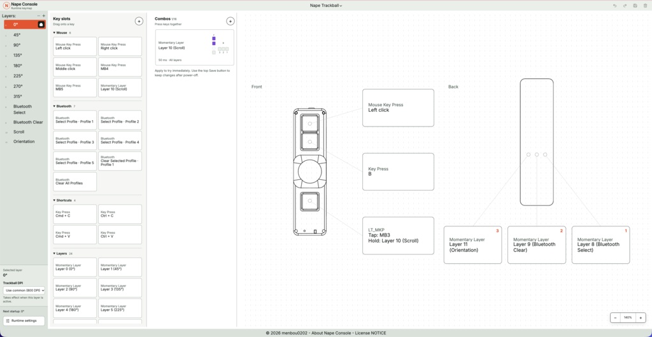Select the Orientation layer
This screenshot has height=337, width=652.
coord(24,142)
